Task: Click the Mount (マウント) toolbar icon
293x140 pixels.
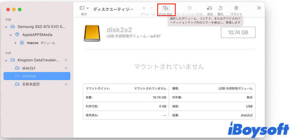Action: [236, 8]
